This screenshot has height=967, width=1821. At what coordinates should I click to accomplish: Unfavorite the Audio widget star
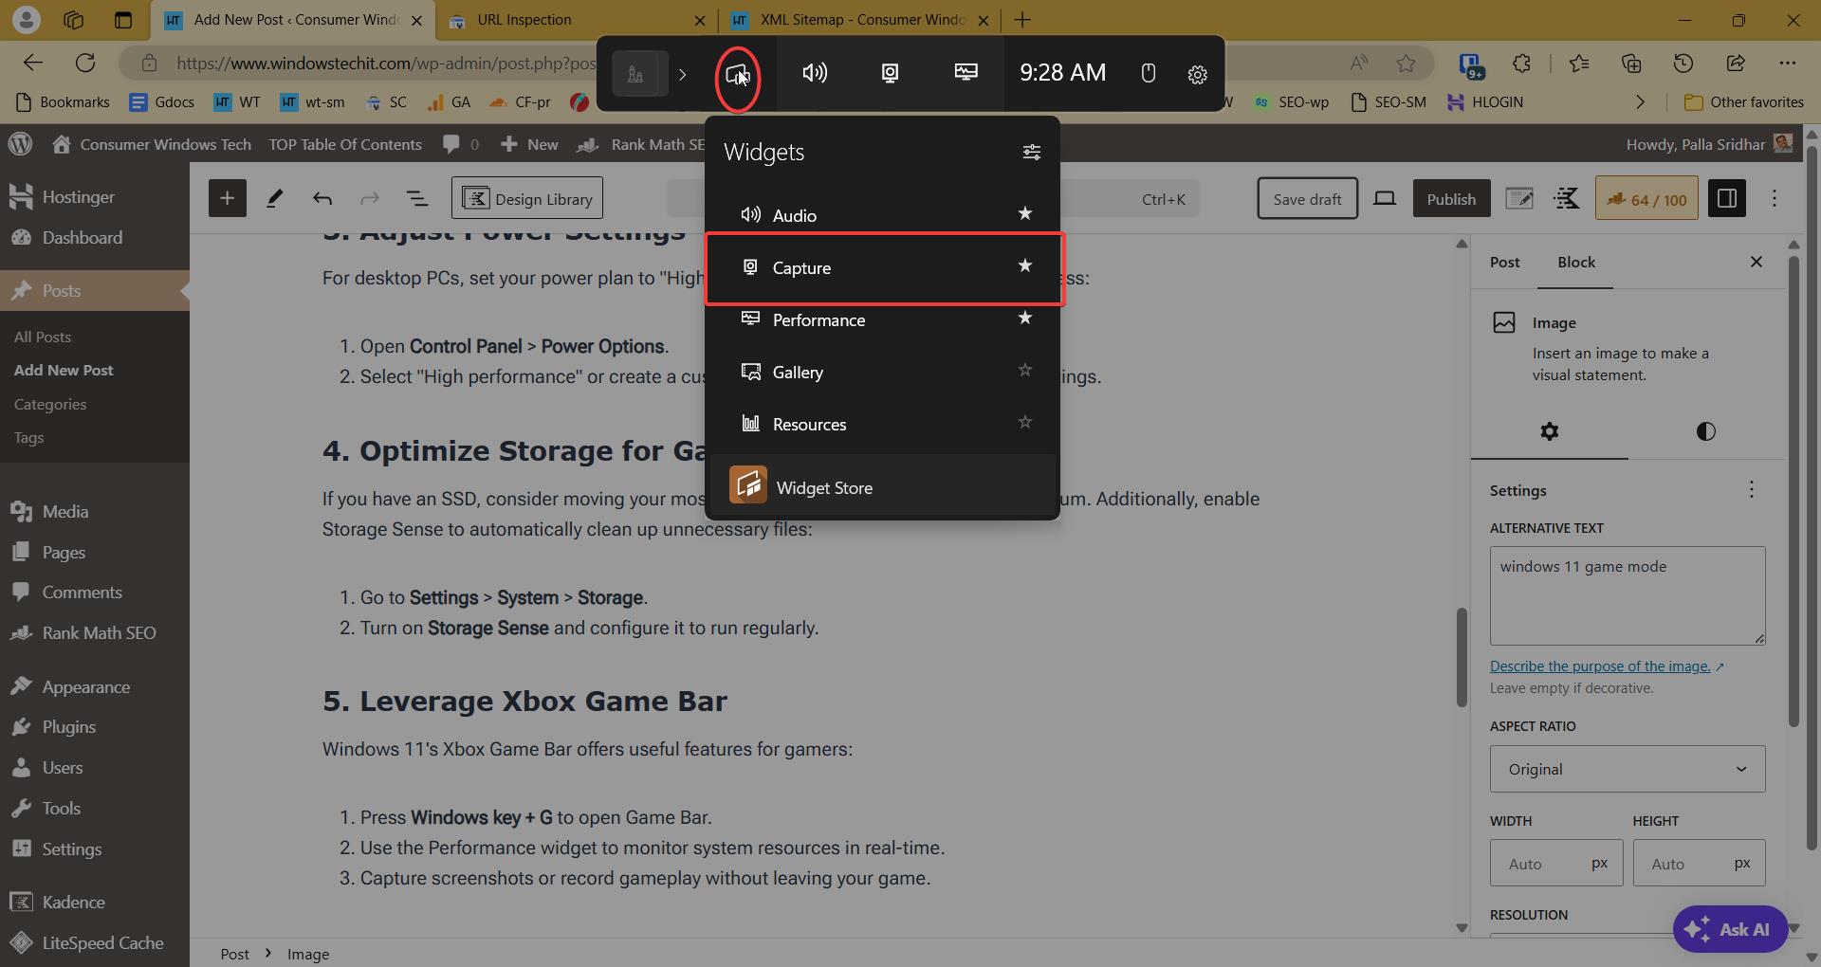point(1024,214)
